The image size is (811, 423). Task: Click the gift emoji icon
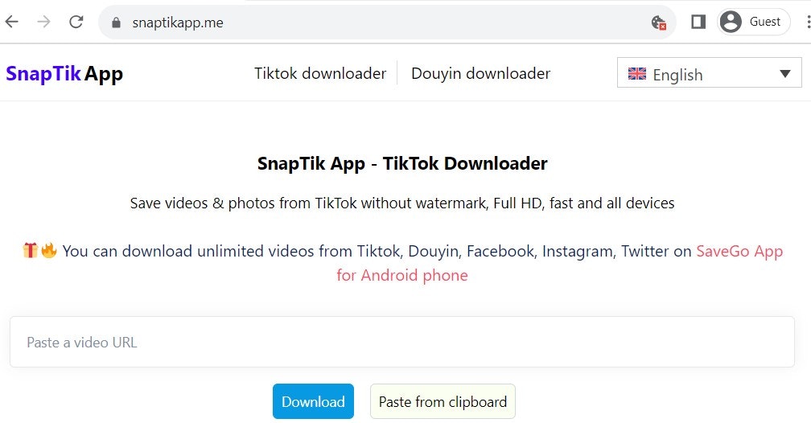(x=31, y=251)
